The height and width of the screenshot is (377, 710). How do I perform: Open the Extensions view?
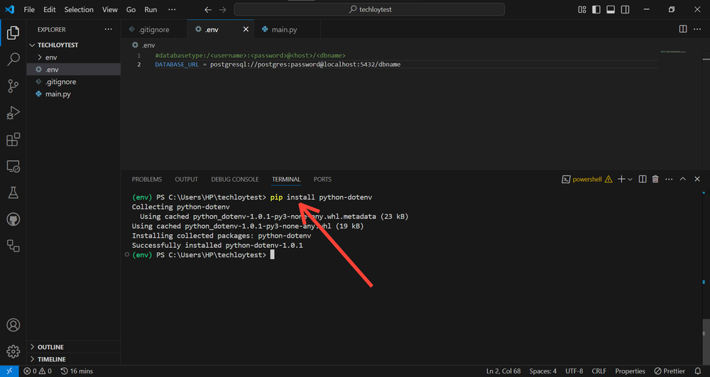pyautogui.click(x=13, y=139)
